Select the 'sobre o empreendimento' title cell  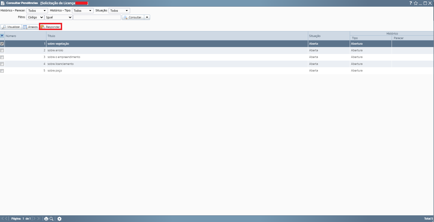pos(177,57)
